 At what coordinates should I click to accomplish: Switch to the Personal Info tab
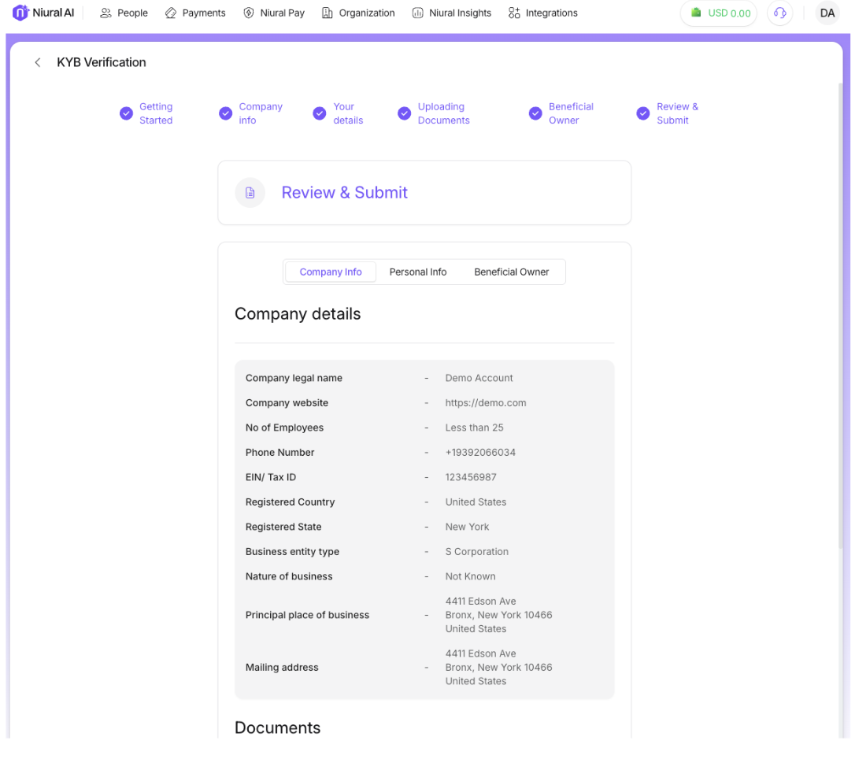click(x=418, y=272)
